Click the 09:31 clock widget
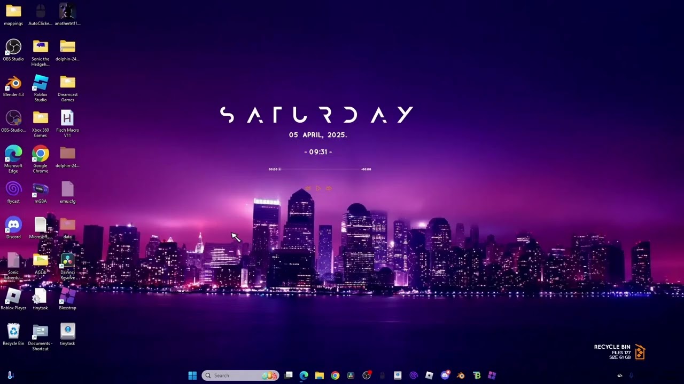The image size is (684, 384). (318, 152)
